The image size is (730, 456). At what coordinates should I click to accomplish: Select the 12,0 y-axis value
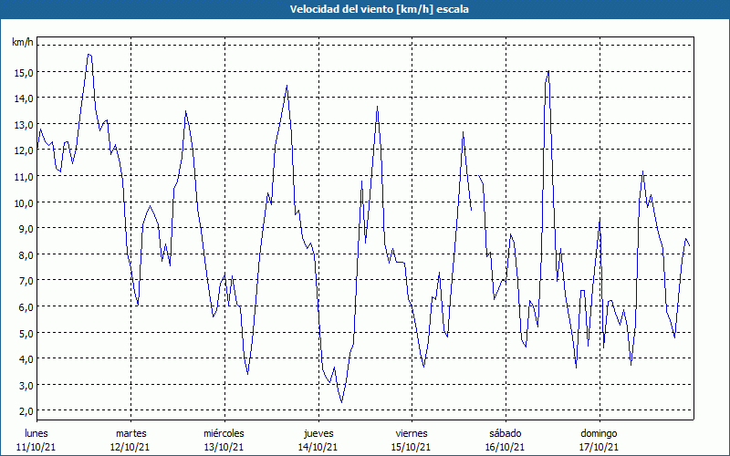coord(25,150)
